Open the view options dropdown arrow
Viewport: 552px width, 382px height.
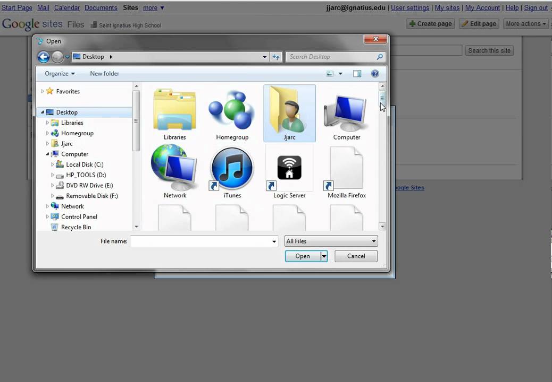[x=340, y=74]
